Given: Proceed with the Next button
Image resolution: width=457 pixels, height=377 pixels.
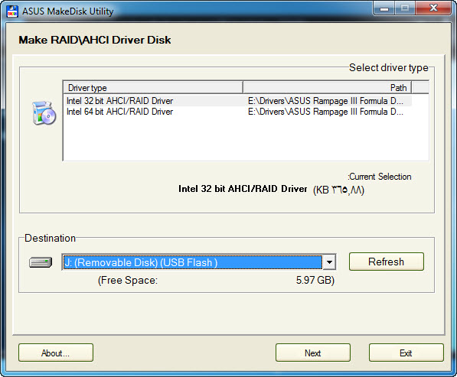Looking at the screenshot, I should 313,353.
